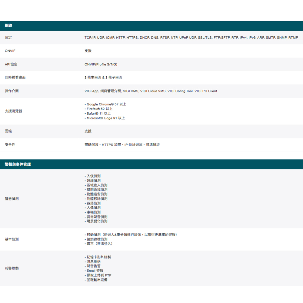Select the 支援 value in 雲端 row
The image size is (303, 303).
click(88, 131)
